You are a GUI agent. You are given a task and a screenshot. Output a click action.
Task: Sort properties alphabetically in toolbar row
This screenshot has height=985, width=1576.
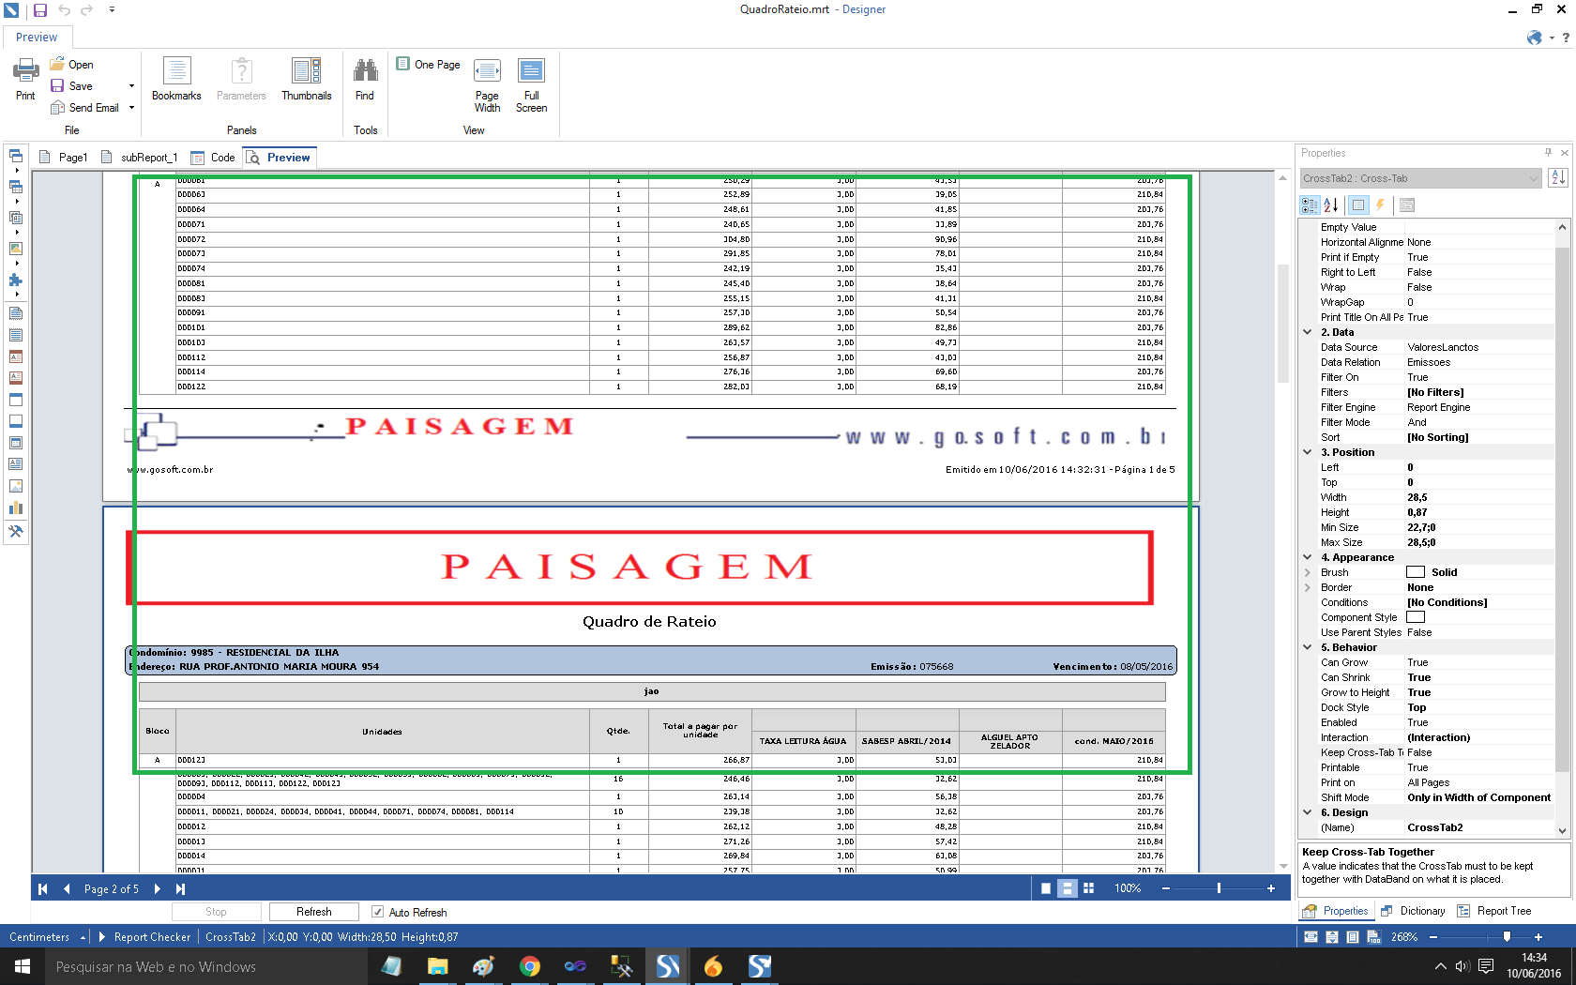pyautogui.click(x=1330, y=205)
